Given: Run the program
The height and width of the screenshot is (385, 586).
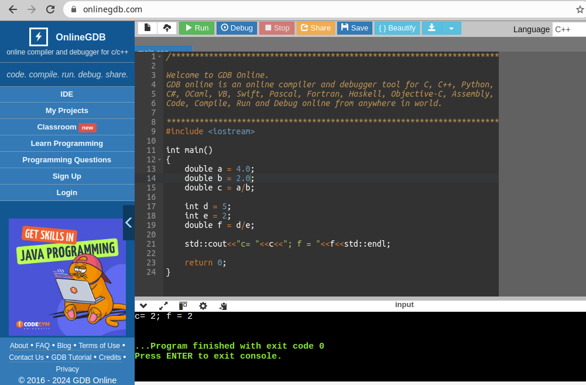Looking at the screenshot, I should point(197,28).
